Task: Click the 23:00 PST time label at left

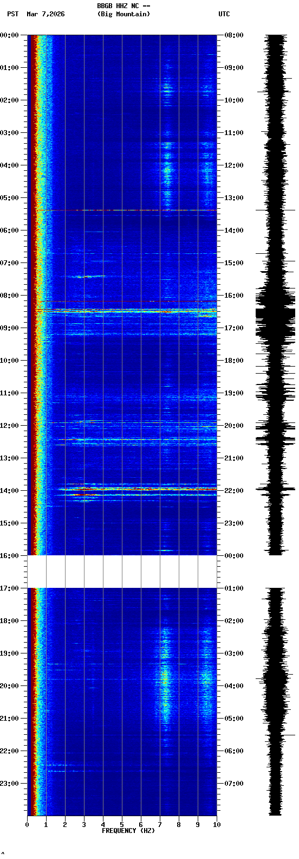Action: [9, 784]
